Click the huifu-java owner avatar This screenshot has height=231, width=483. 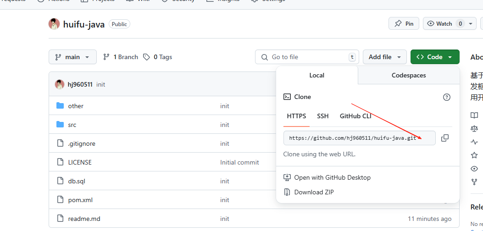pyautogui.click(x=54, y=24)
